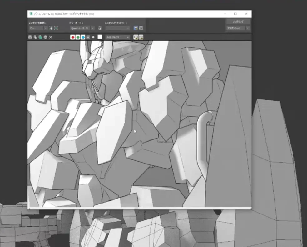The height and width of the screenshot is (247, 307).
Task: Clear the rendered image with X icon
Action: pyautogui.click(x=51, y=37)
